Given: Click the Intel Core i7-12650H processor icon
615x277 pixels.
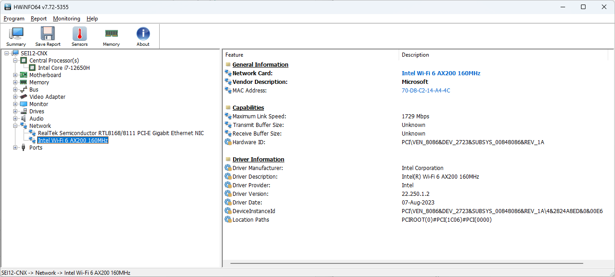Looking at the screenshot, I should [x=32, y=68].
